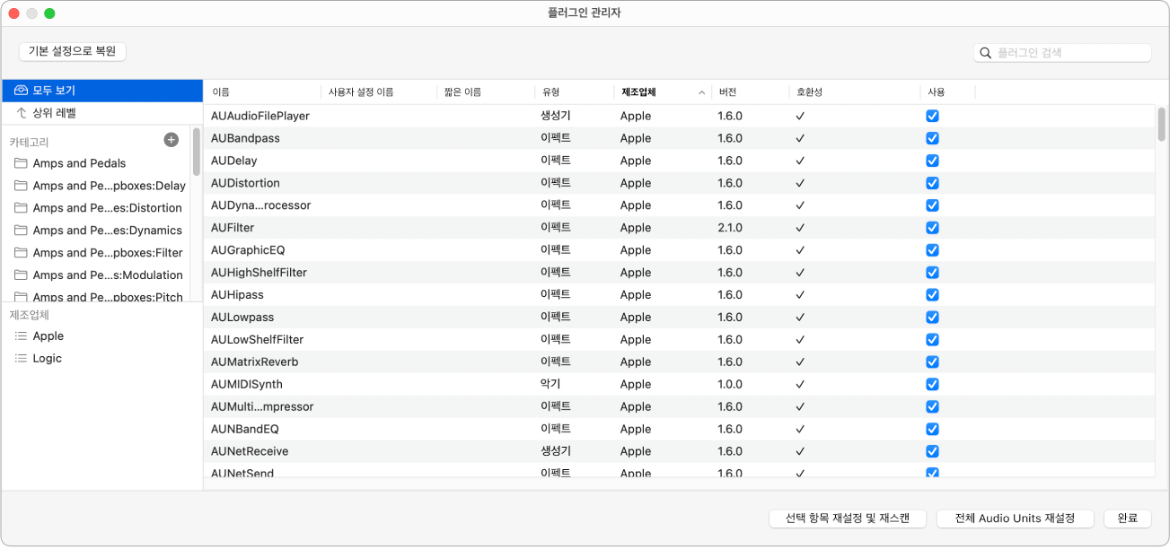Viewport: 1170px width, 549px height.
Task: Click the plug-in table vertical scrollbar
Action: pos(1161,124)
